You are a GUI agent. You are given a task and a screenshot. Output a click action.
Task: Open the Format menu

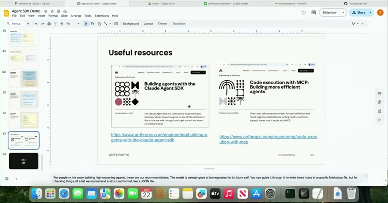point(53,16)
